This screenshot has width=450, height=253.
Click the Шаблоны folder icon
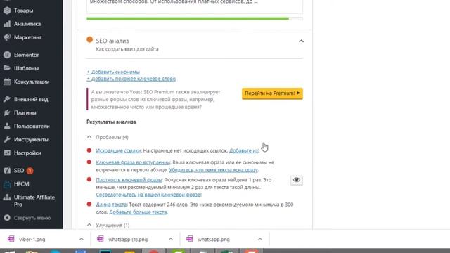(7, 68)
